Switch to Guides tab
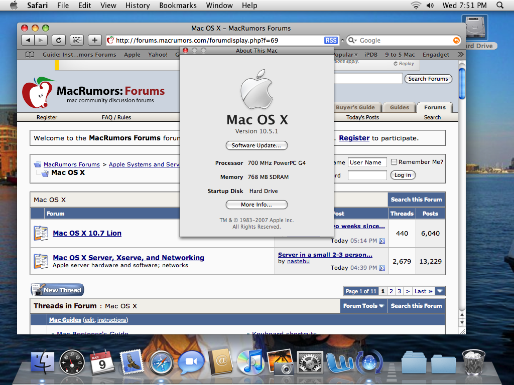The height and width of the screenshot is (385, 514). [399, 107]
